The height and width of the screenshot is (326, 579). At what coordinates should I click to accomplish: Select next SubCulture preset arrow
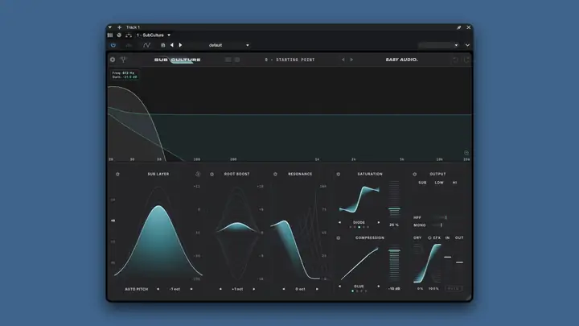[x=351, y=60]
